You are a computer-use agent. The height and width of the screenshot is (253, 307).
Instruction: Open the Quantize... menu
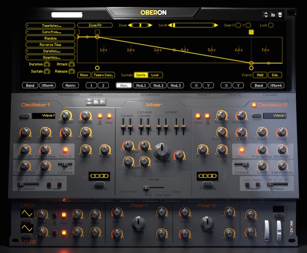(x=50, y=58)
